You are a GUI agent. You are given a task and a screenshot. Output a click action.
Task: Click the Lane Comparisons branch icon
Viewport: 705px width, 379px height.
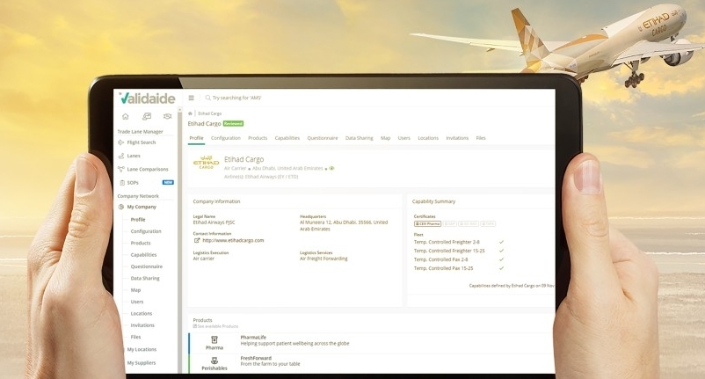[121, 170]
